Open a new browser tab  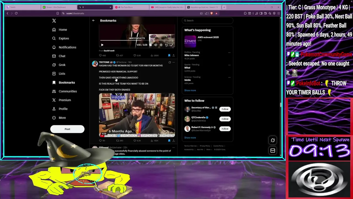coord(224,7)
